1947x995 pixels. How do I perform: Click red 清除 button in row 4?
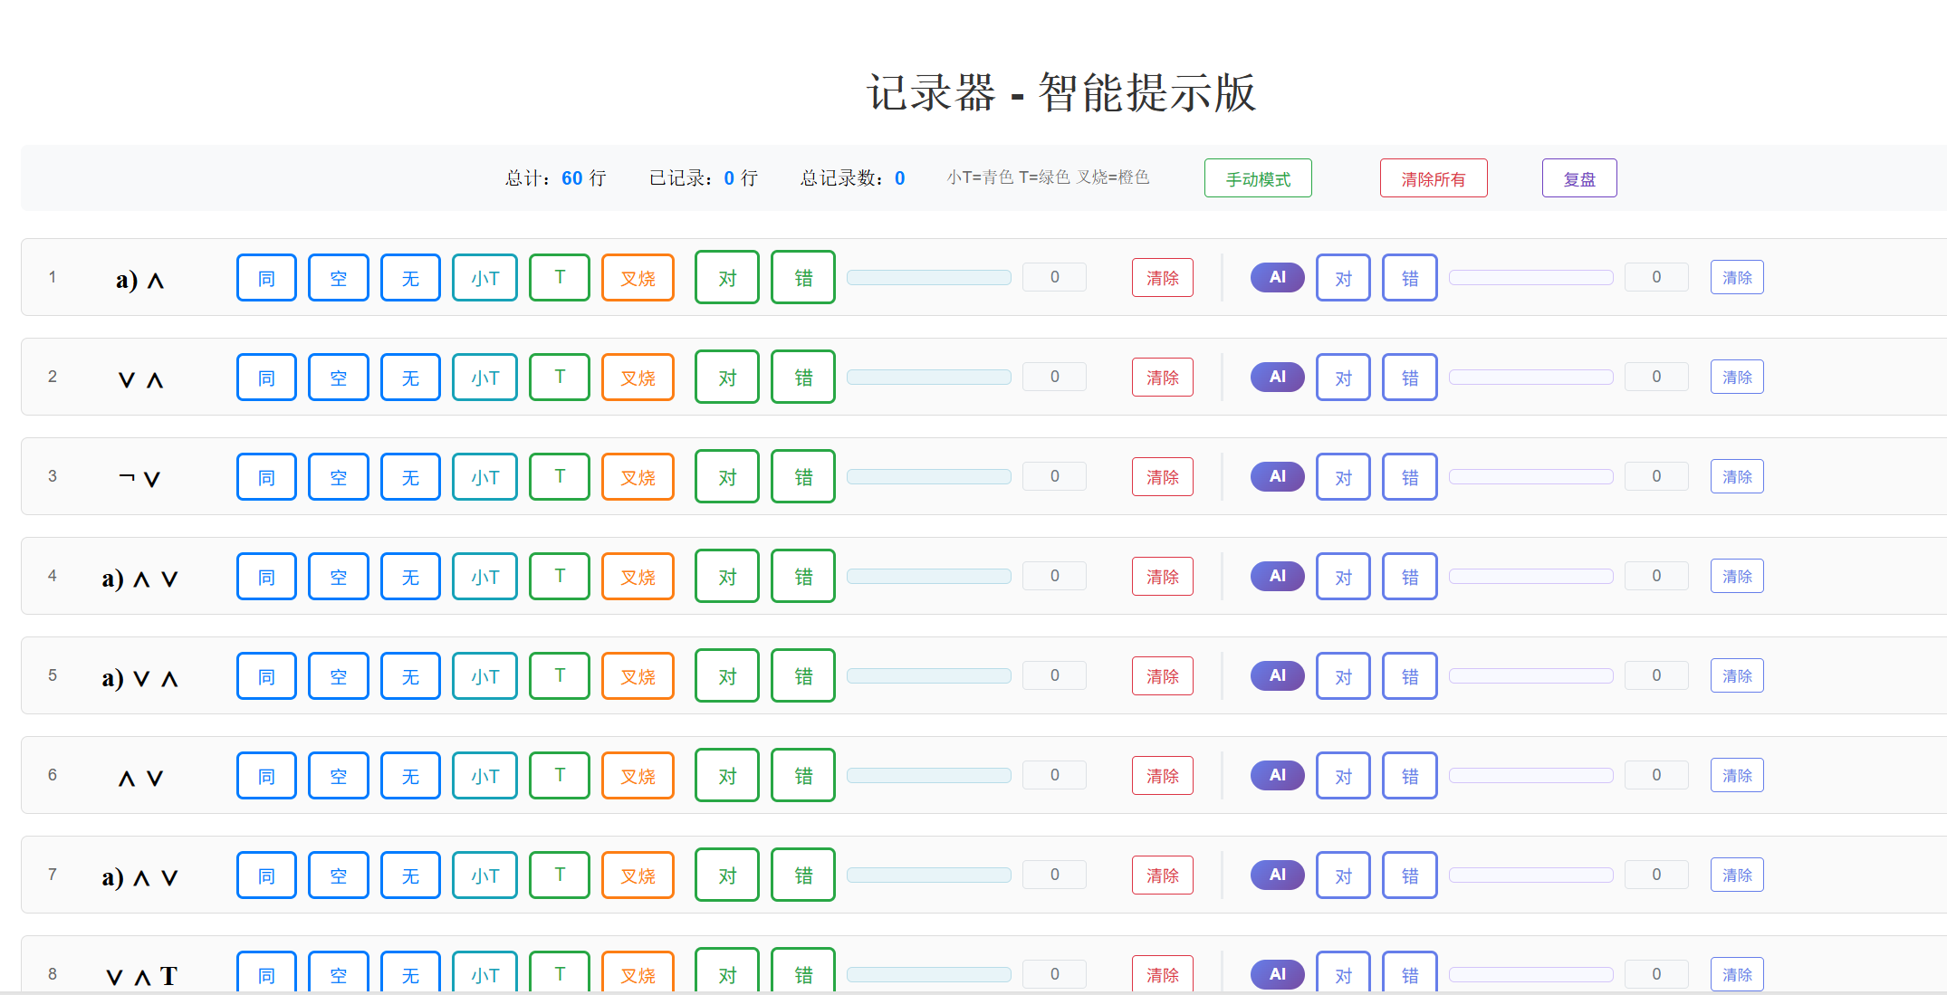click(1162, 577)
